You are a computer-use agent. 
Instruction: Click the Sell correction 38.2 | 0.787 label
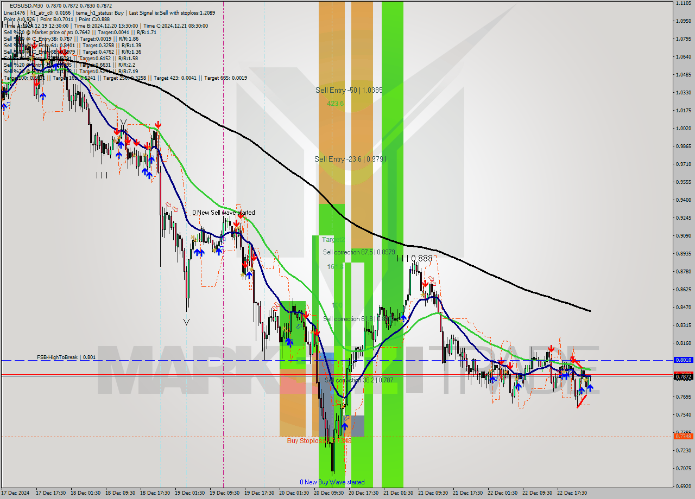[359, 380]
